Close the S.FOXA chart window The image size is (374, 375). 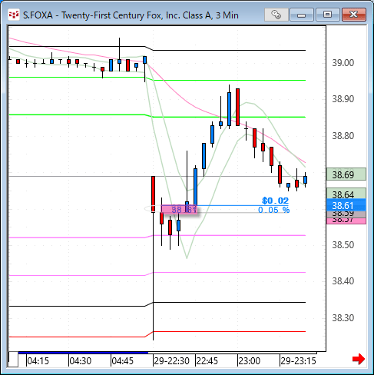354,15
